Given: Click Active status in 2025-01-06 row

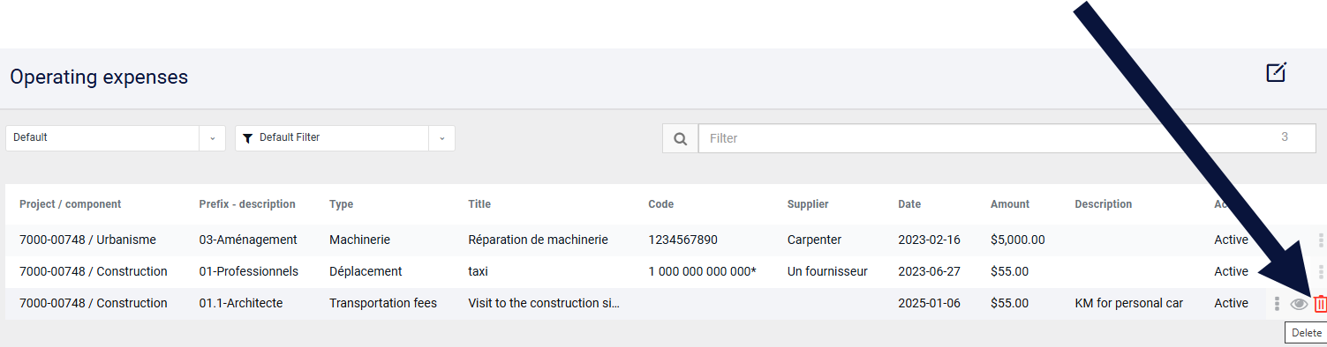Looking at the screenshot, I should [1231, 303].
